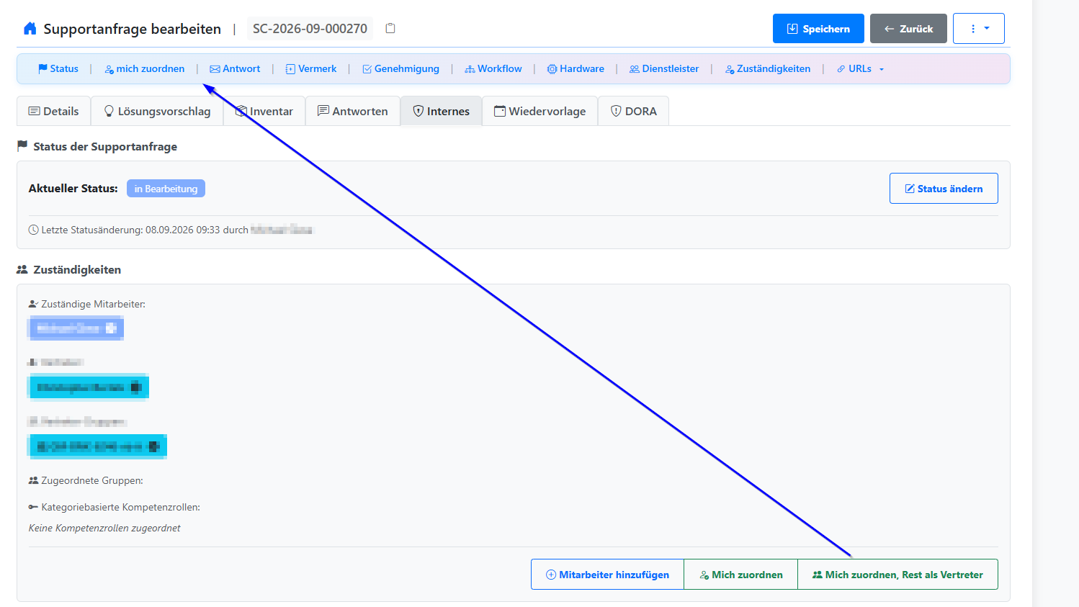
Task: Go back using the Zurück button
Action: point(908,29)
